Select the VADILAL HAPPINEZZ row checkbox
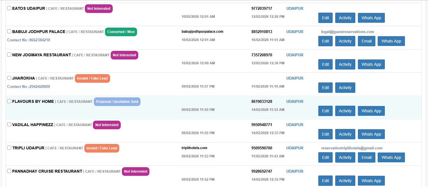 click(9, 125)
